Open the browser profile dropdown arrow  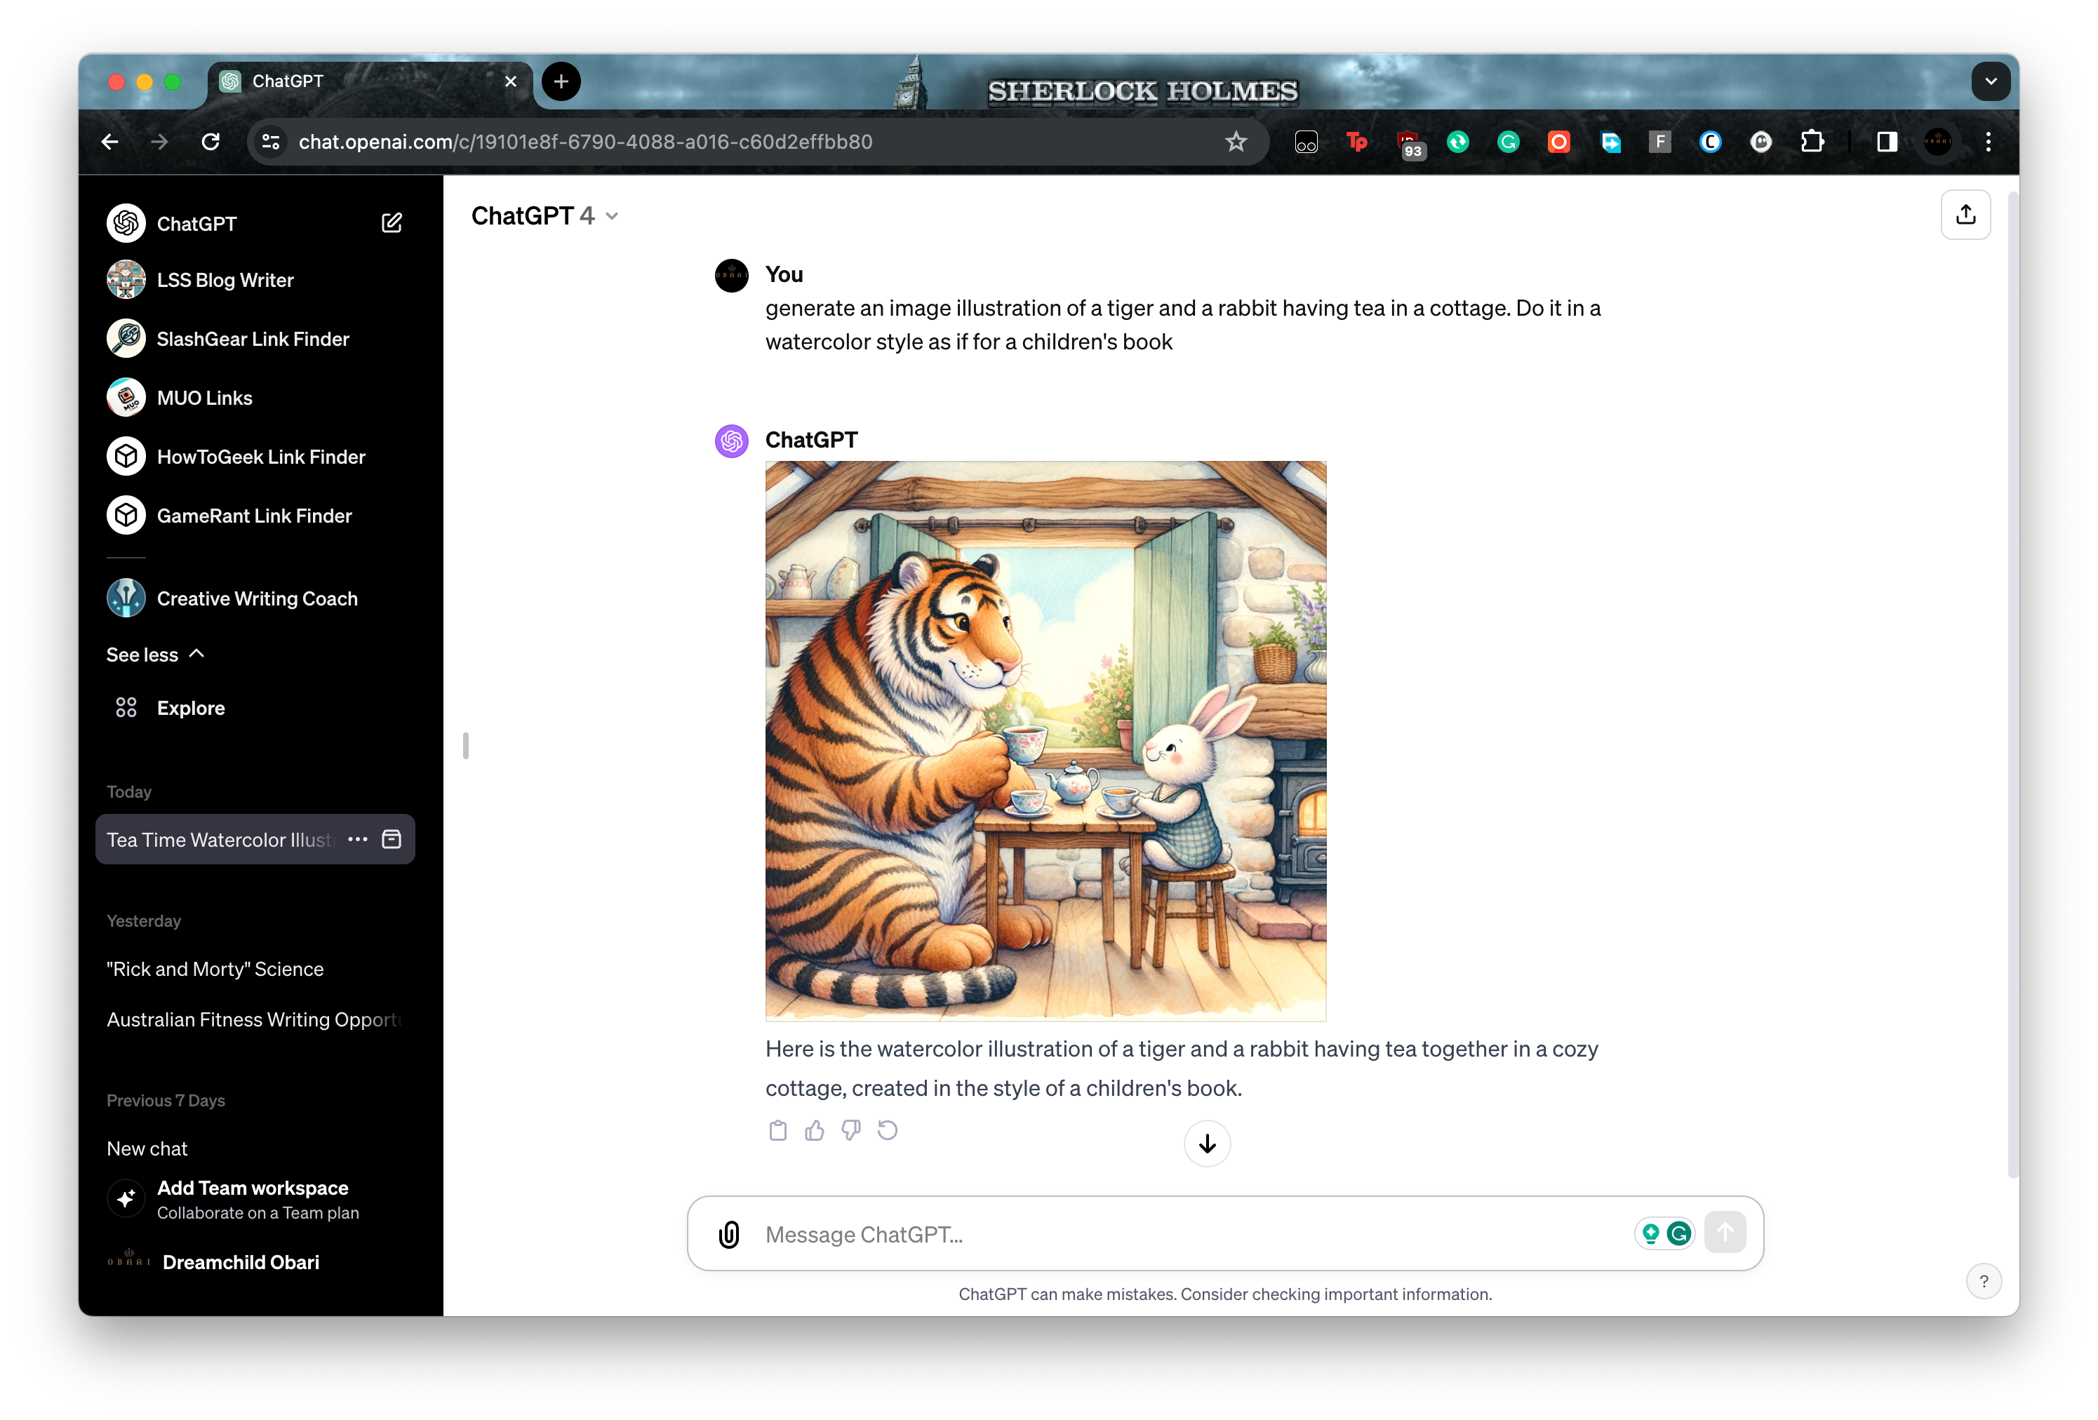point(1990,81)
